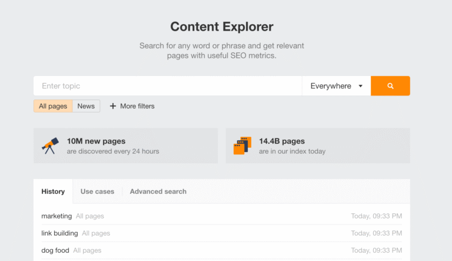452x261 pixels.
Task: Open the link building history search
Action: tap(59, 233)
